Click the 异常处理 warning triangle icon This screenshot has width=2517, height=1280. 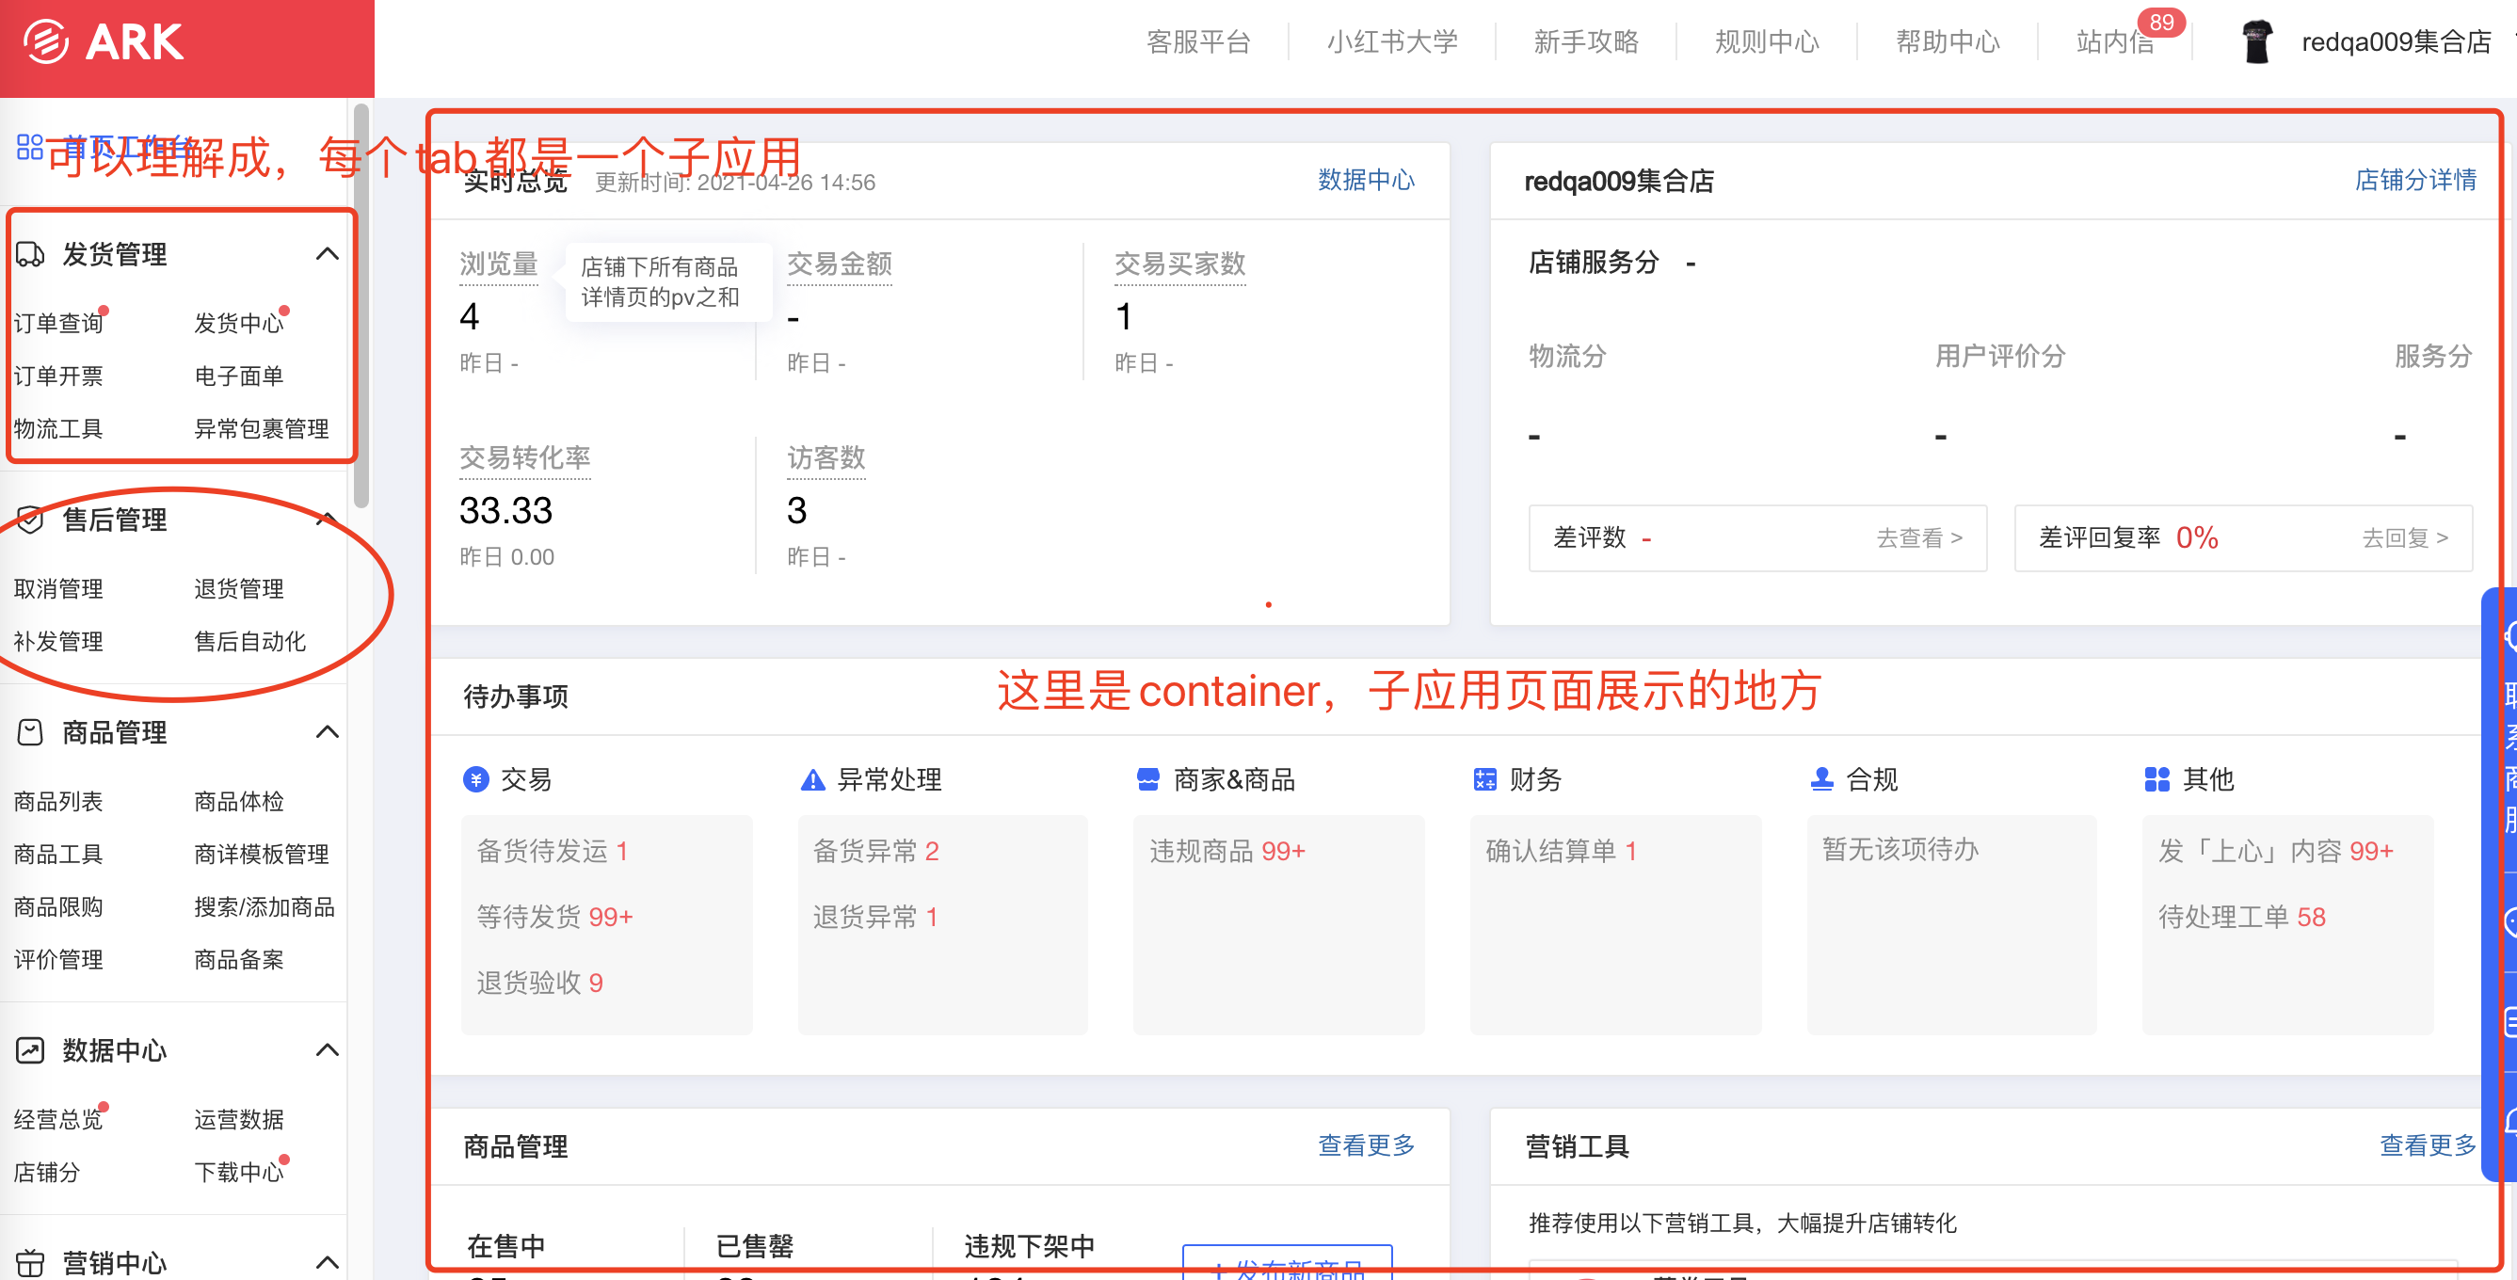coord(812,778)
